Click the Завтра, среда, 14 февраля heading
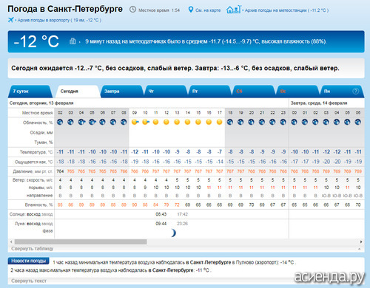 319,103
